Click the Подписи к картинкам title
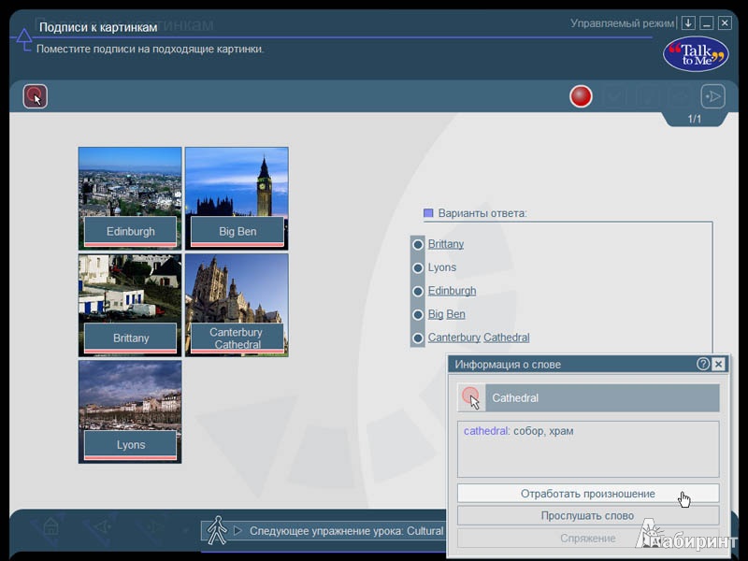 tap(98, 27)
